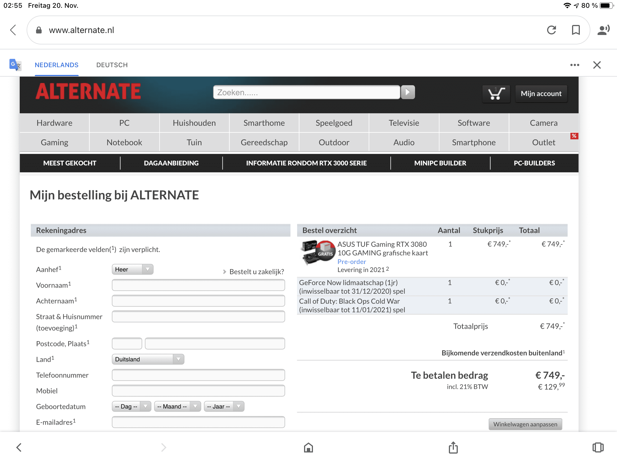
Task: Focus the Mobiel input field
Action: coord(198,391)
